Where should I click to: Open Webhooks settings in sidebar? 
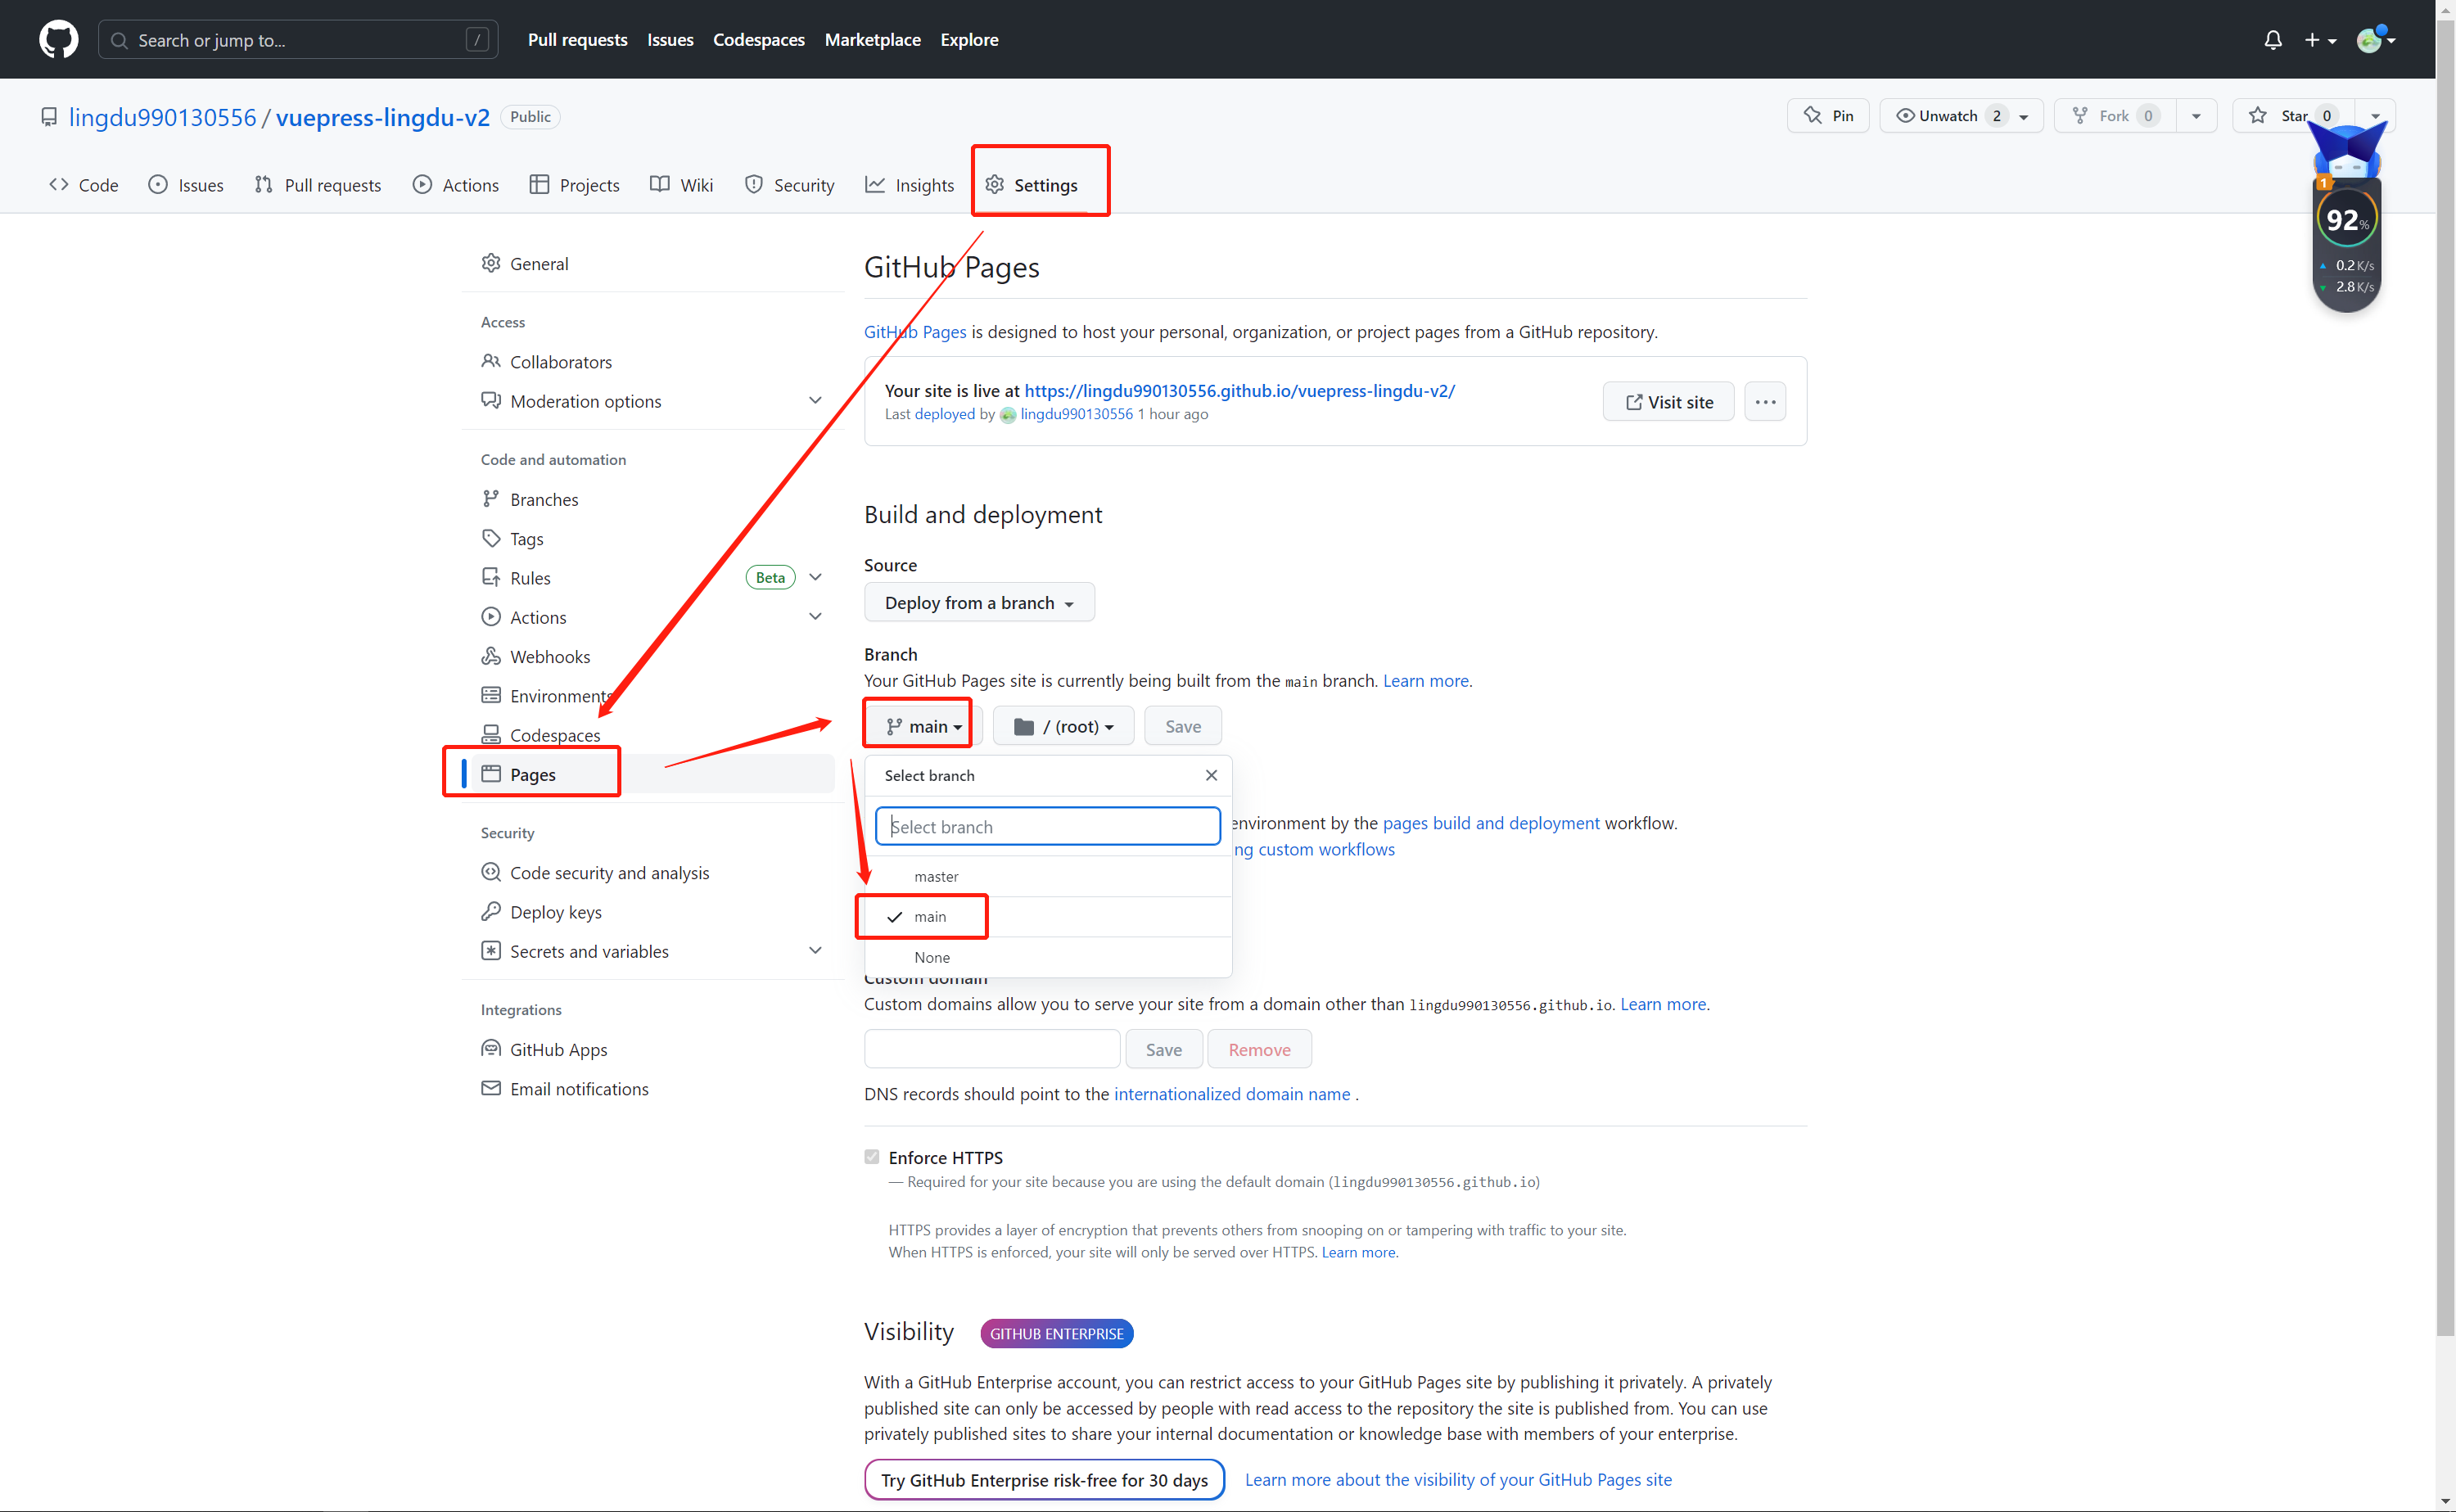point(549,656)
